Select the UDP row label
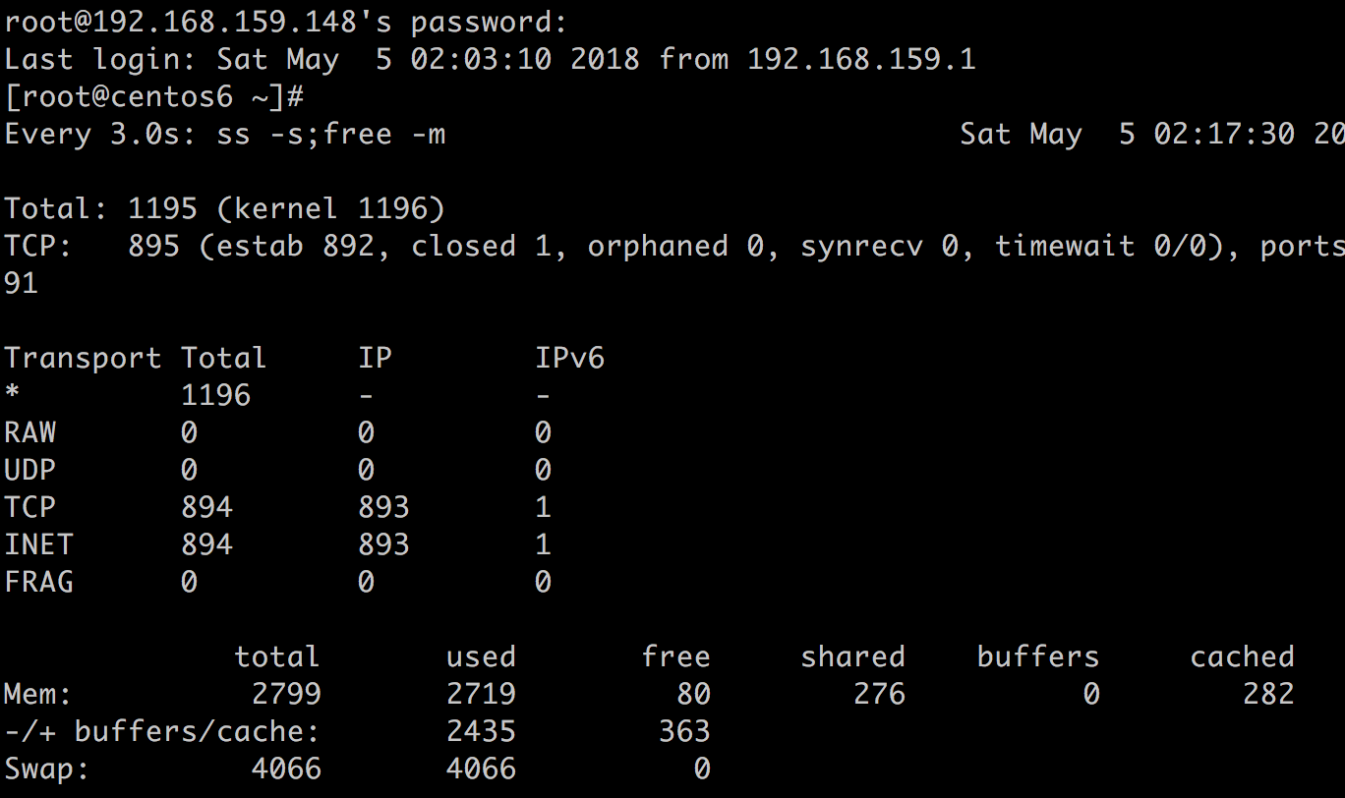 pos(30,470)
